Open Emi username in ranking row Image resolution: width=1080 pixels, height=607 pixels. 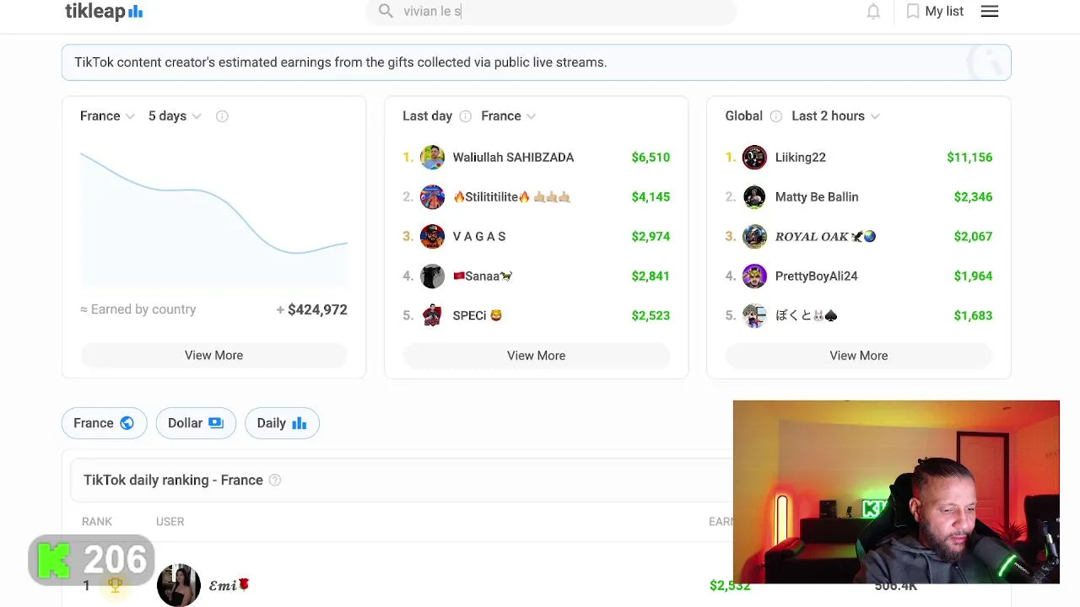coord(229,585)
